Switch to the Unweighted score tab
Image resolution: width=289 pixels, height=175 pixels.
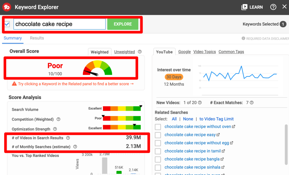124,52
